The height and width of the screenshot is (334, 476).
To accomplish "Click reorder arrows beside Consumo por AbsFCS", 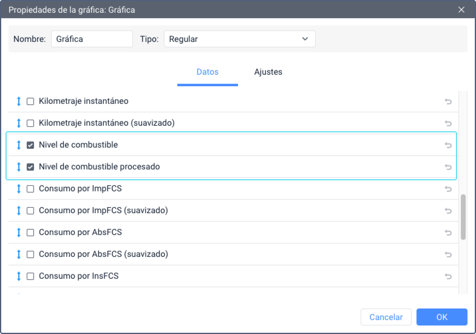I will click(19, 233).
